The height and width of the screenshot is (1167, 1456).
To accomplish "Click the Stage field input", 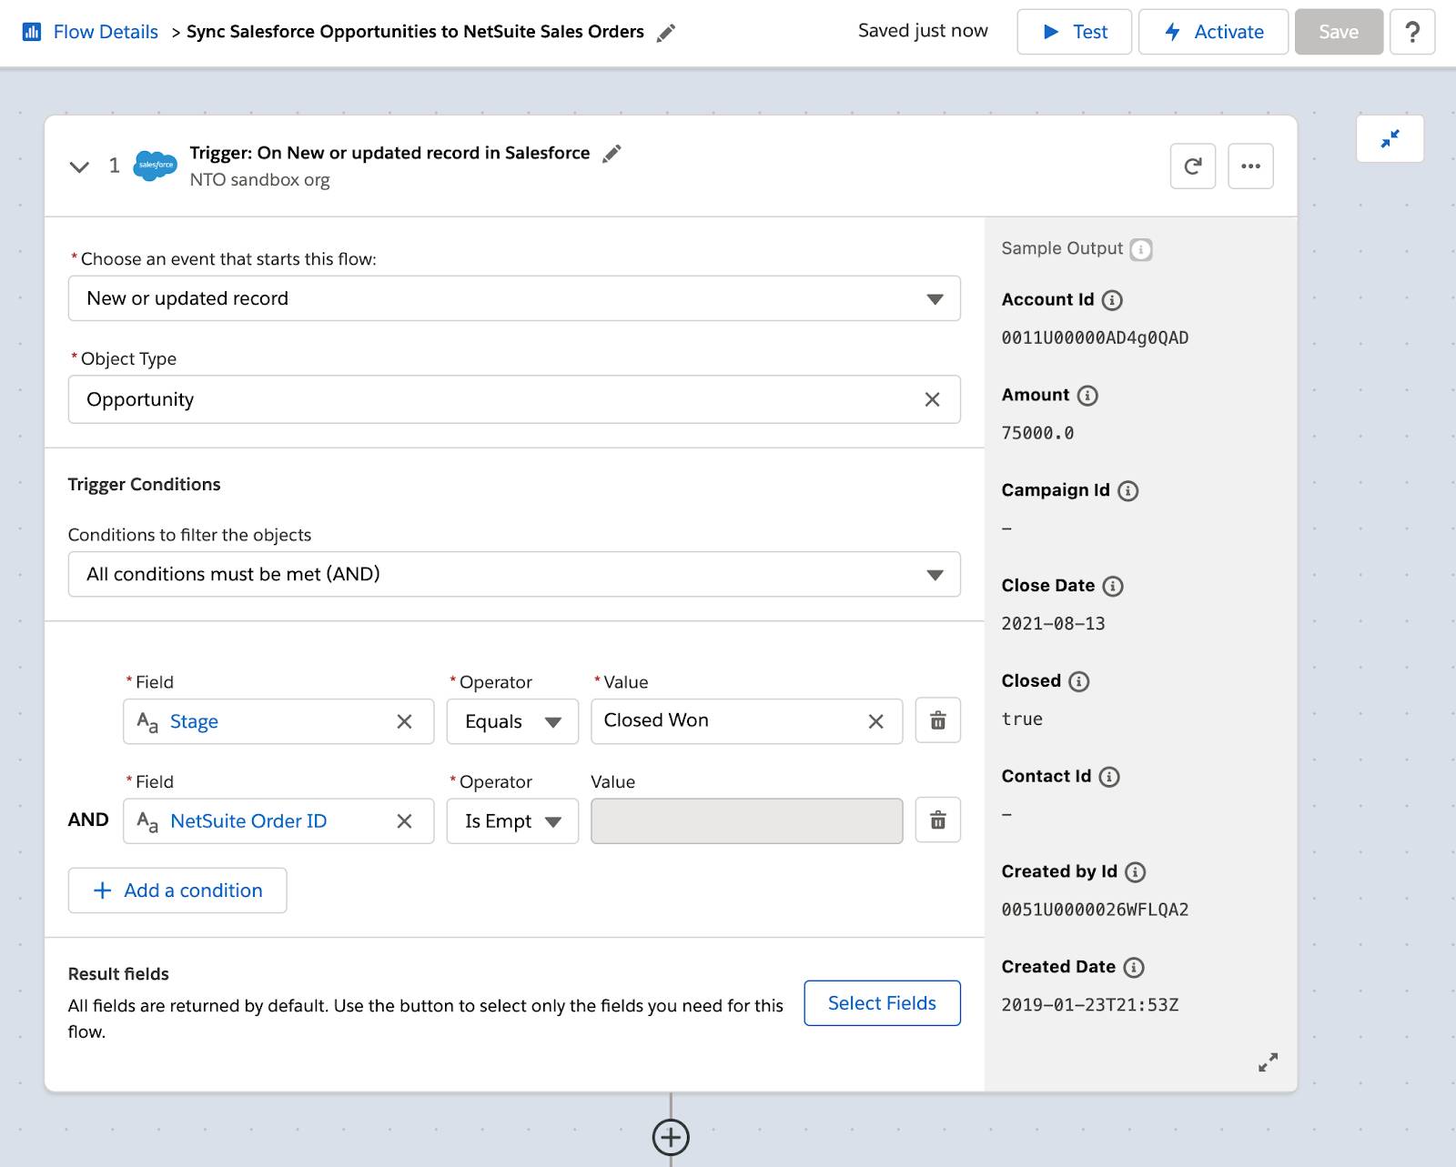I will pyautogui.click(x=278, y=721).
